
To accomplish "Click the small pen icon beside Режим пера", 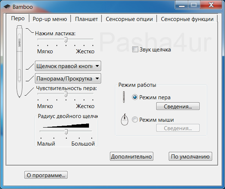I will [x=124, y=97].
